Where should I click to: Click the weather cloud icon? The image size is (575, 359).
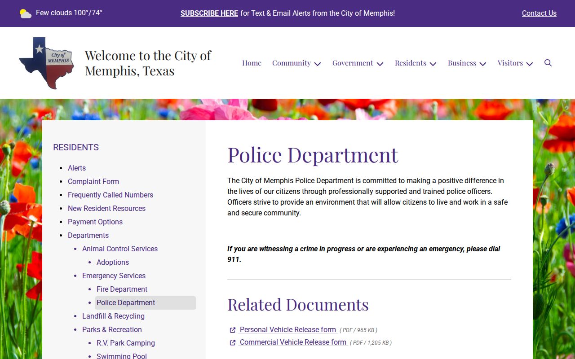pyautogui.click(x=26, y=13)
